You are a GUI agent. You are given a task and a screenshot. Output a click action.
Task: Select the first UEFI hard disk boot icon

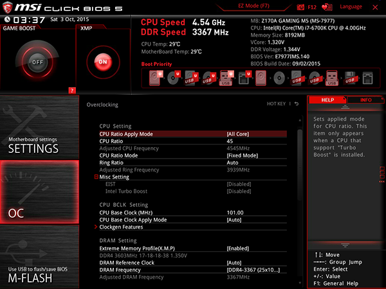pos(156,78)
